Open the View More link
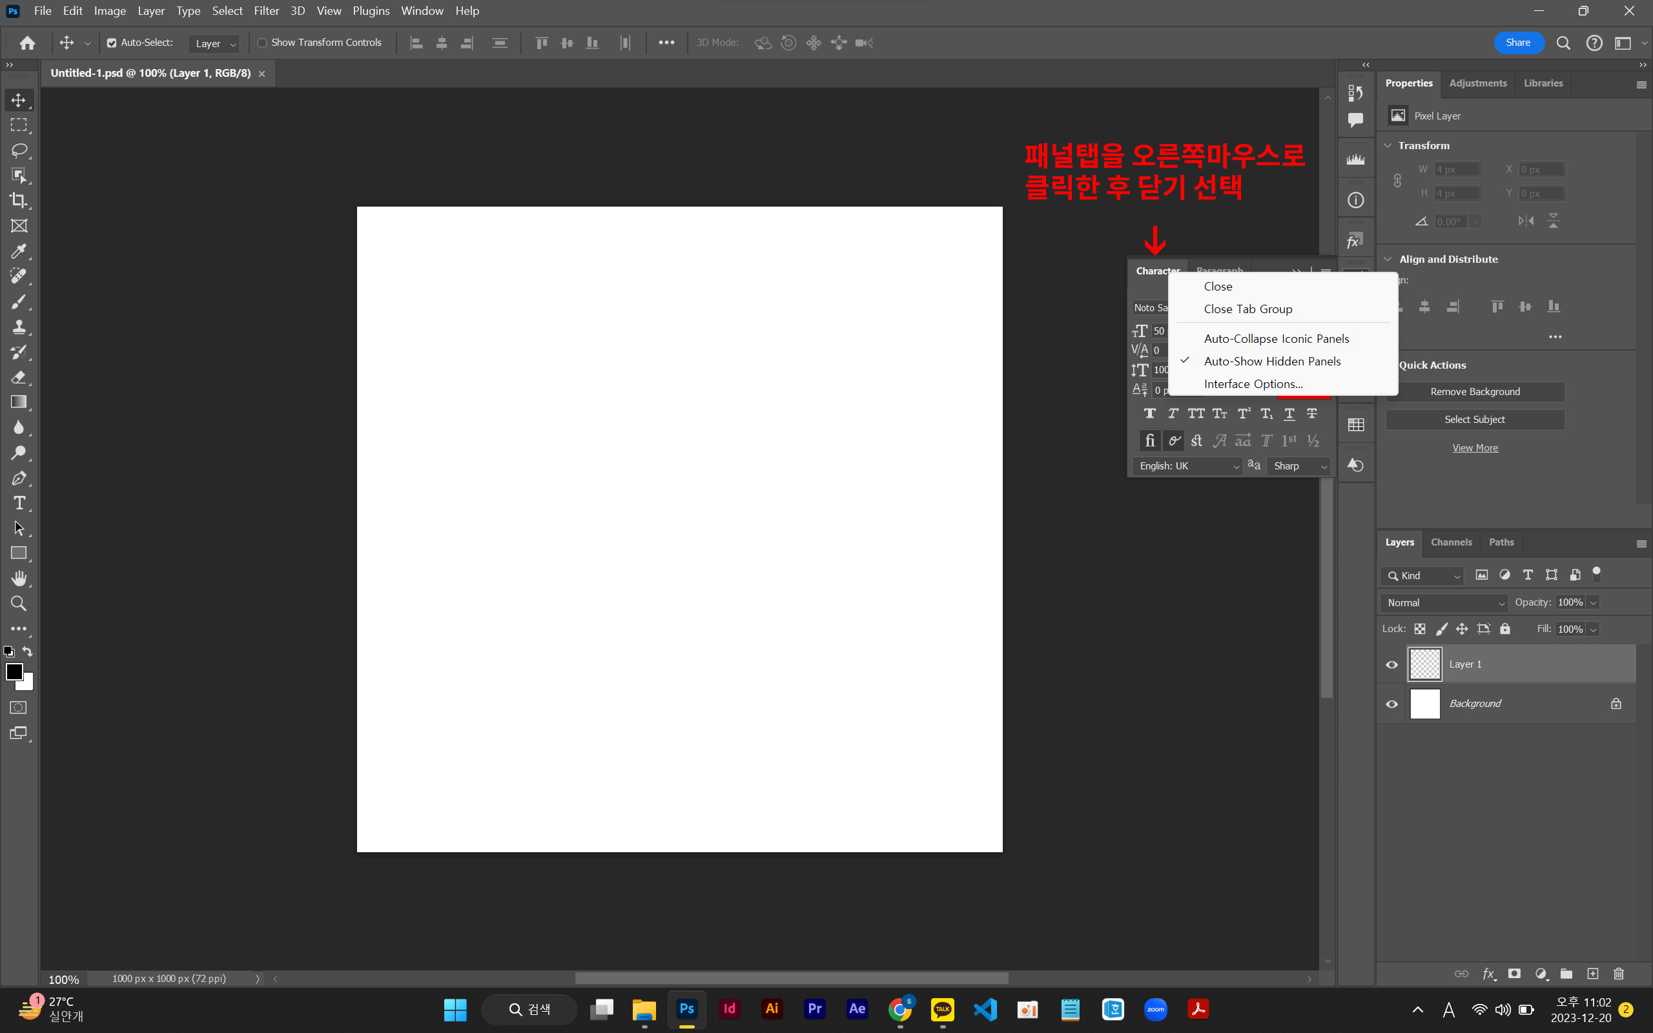This screenshot has width=1653, height=1033. 1475,448
